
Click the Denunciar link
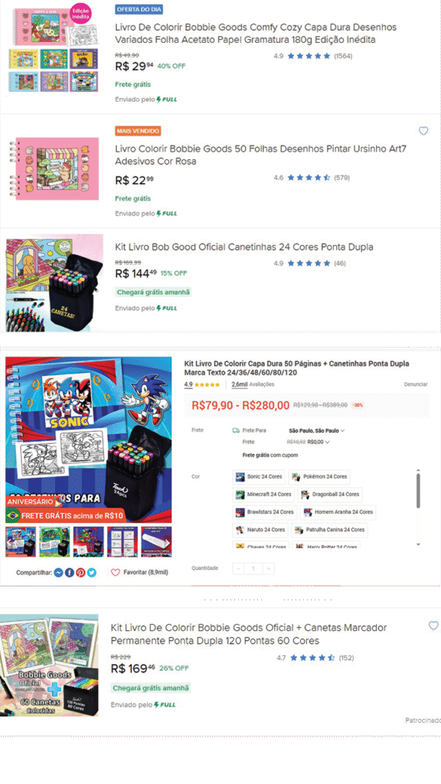[416, 384]
